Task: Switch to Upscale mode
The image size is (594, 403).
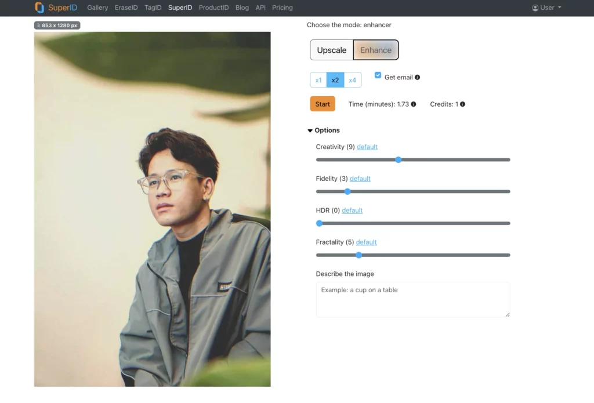Action: tap(332, 50)
